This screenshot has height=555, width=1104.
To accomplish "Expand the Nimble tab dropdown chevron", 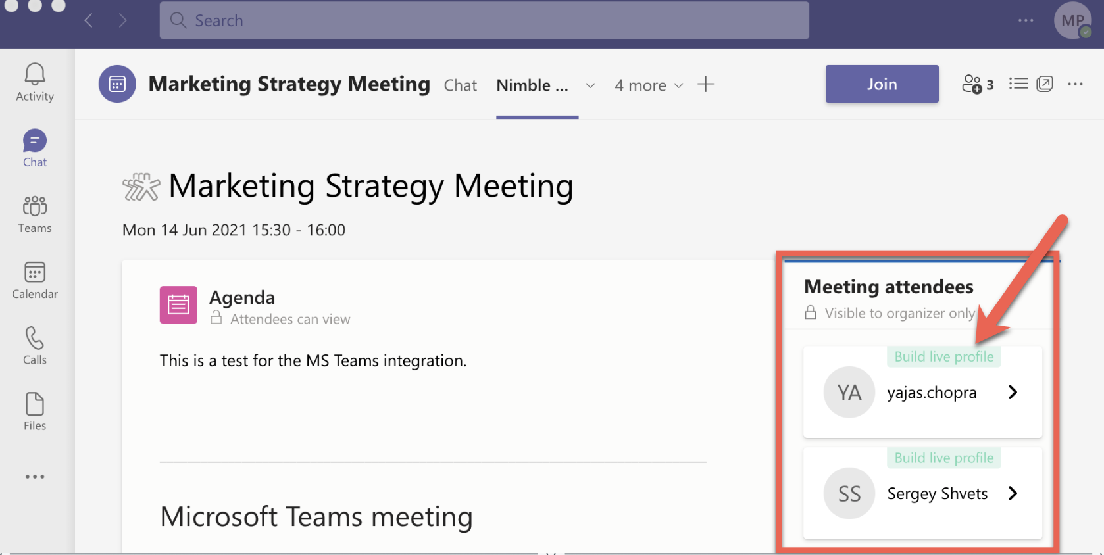I will point(590,85).
